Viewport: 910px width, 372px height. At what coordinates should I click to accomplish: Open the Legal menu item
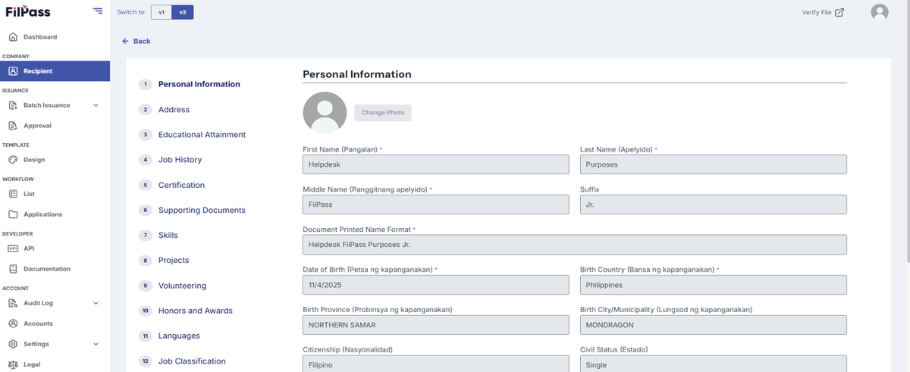pyautogui.click(x=32, y=364)
